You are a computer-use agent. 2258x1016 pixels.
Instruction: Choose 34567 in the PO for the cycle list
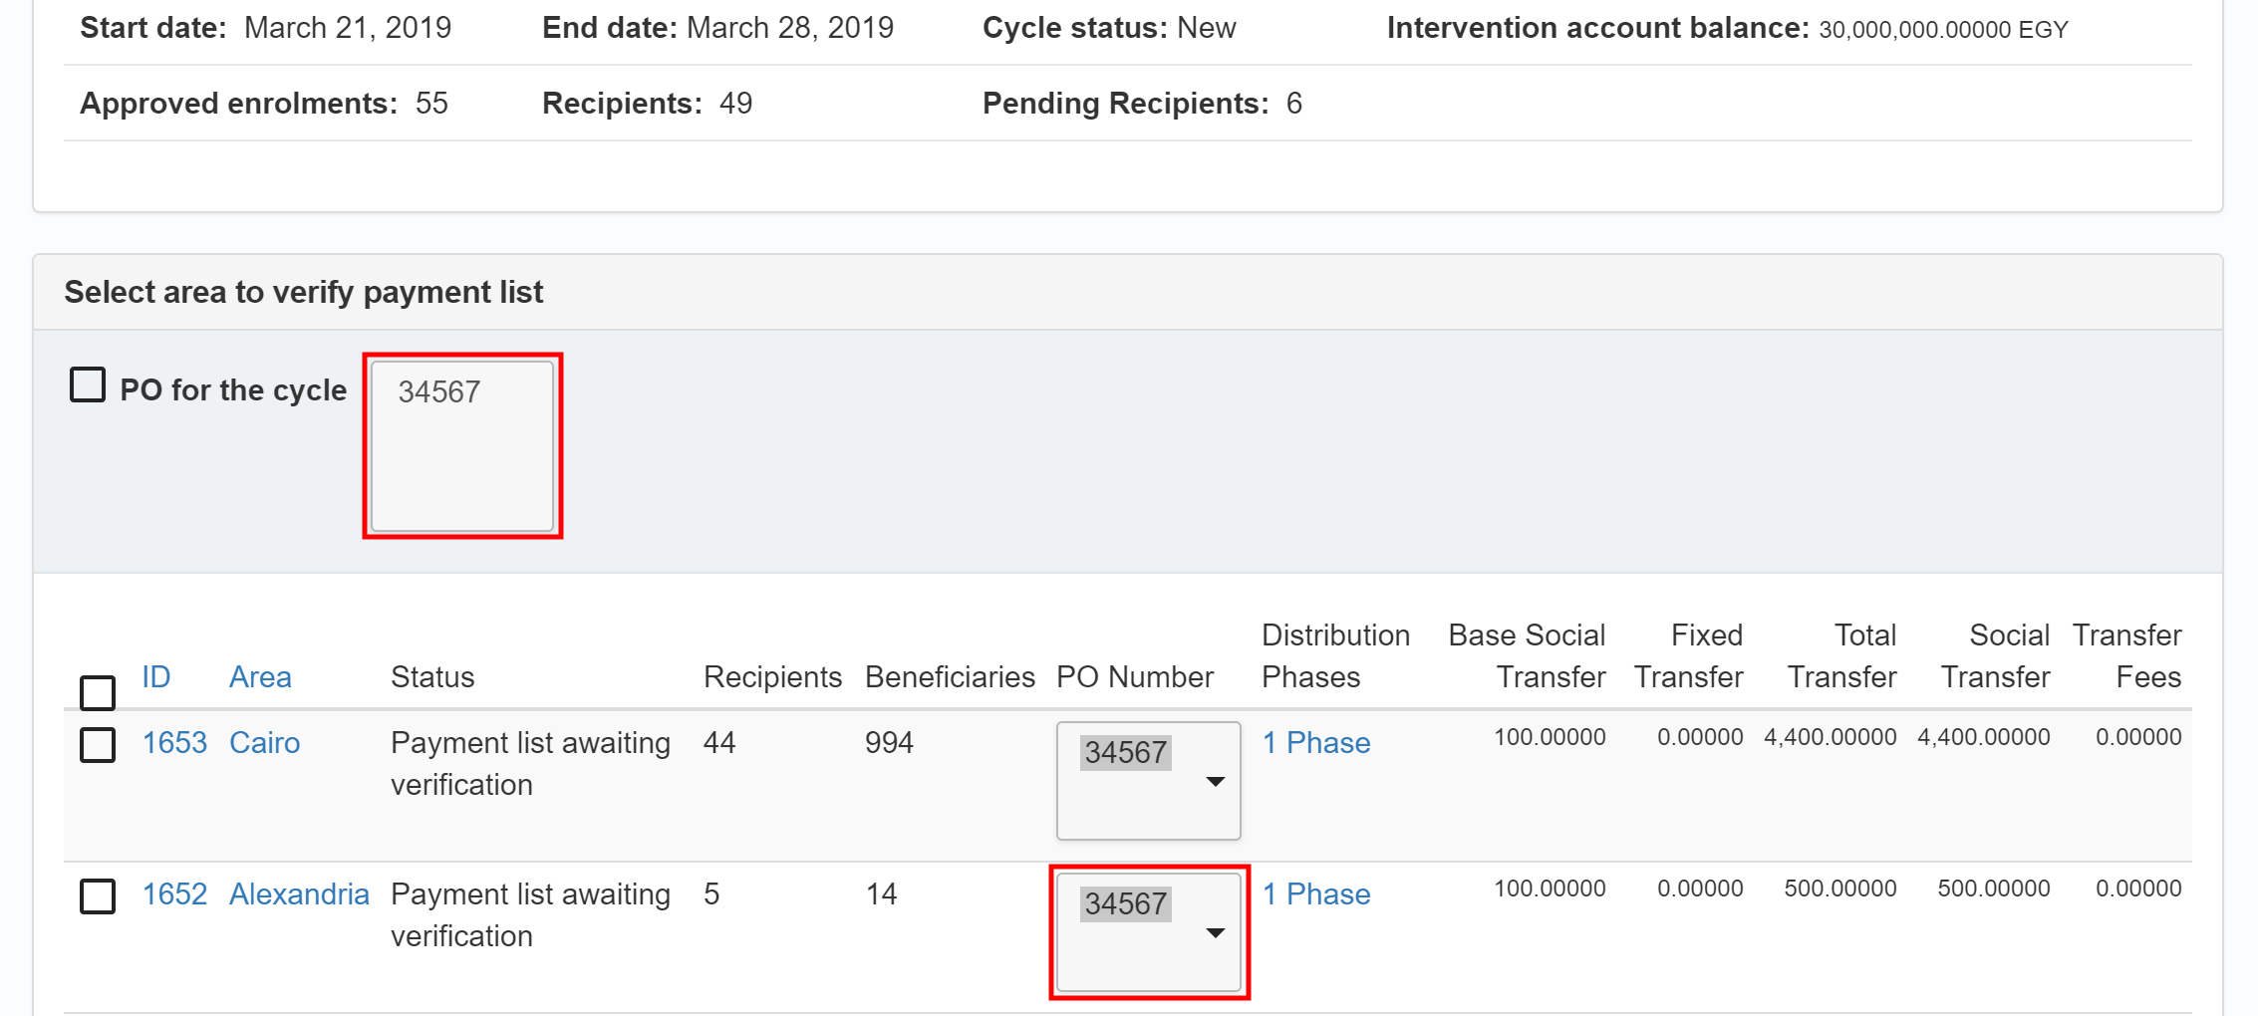click(x=439, y=392)
